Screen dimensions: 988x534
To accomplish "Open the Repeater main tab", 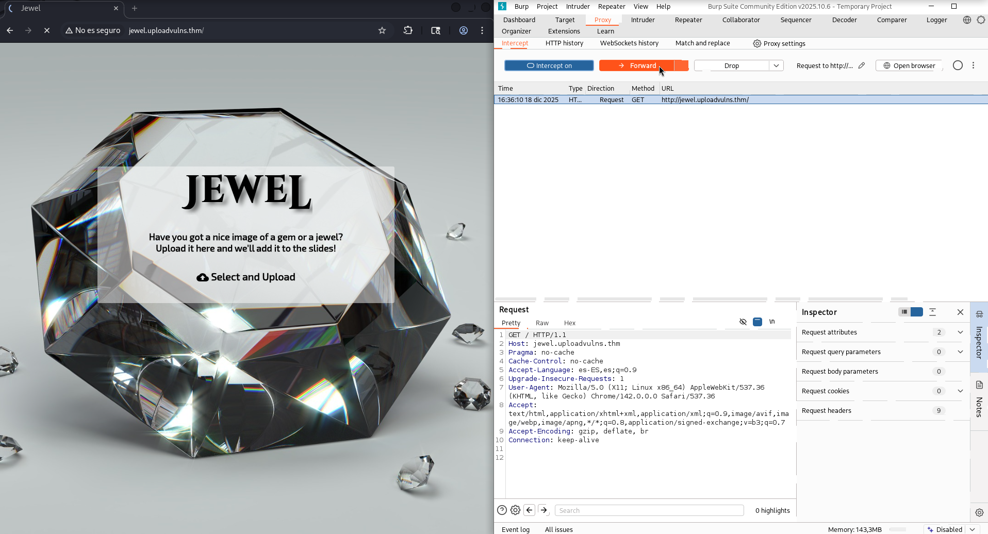I will (x=688, y=20).
